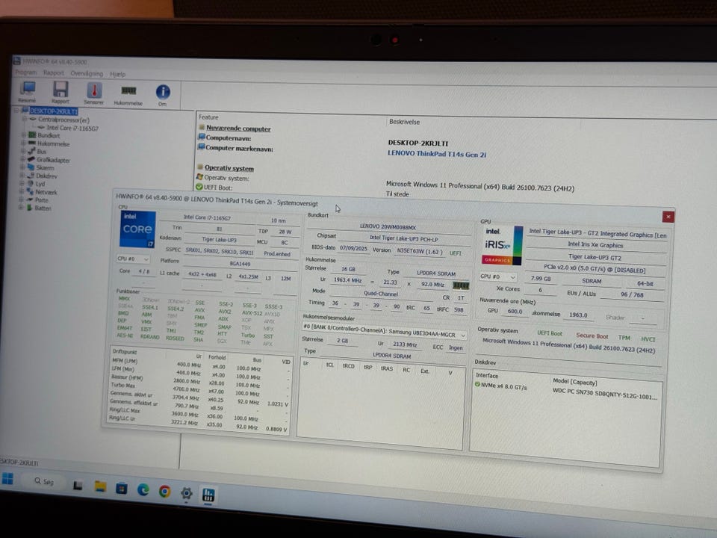Viewport: 717px width, 538px height.
Task: Select the DESKTOP-2KRJLTI root tree item
Action: click(x=54, y=111)
